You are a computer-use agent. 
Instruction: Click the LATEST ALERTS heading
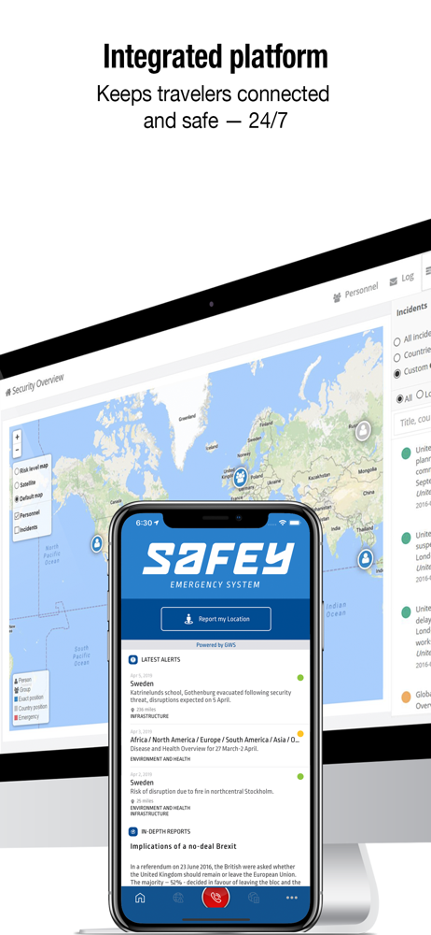pos(160,659)
